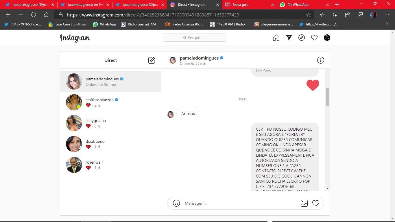This screenshot has width=395, height=222.
Task: Open browser Collections icon
Action: click(335, 15)
